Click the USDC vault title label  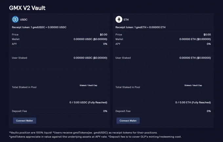coord(24,20)
